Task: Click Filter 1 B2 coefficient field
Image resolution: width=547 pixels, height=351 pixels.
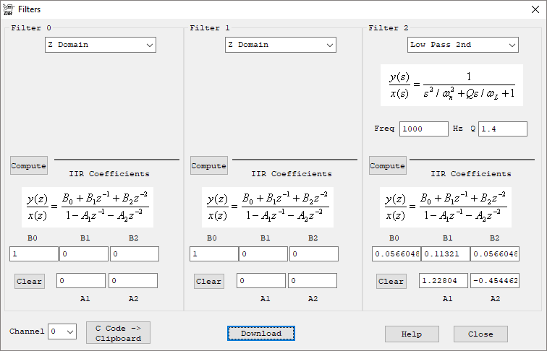Action: [x=313, y=254]
